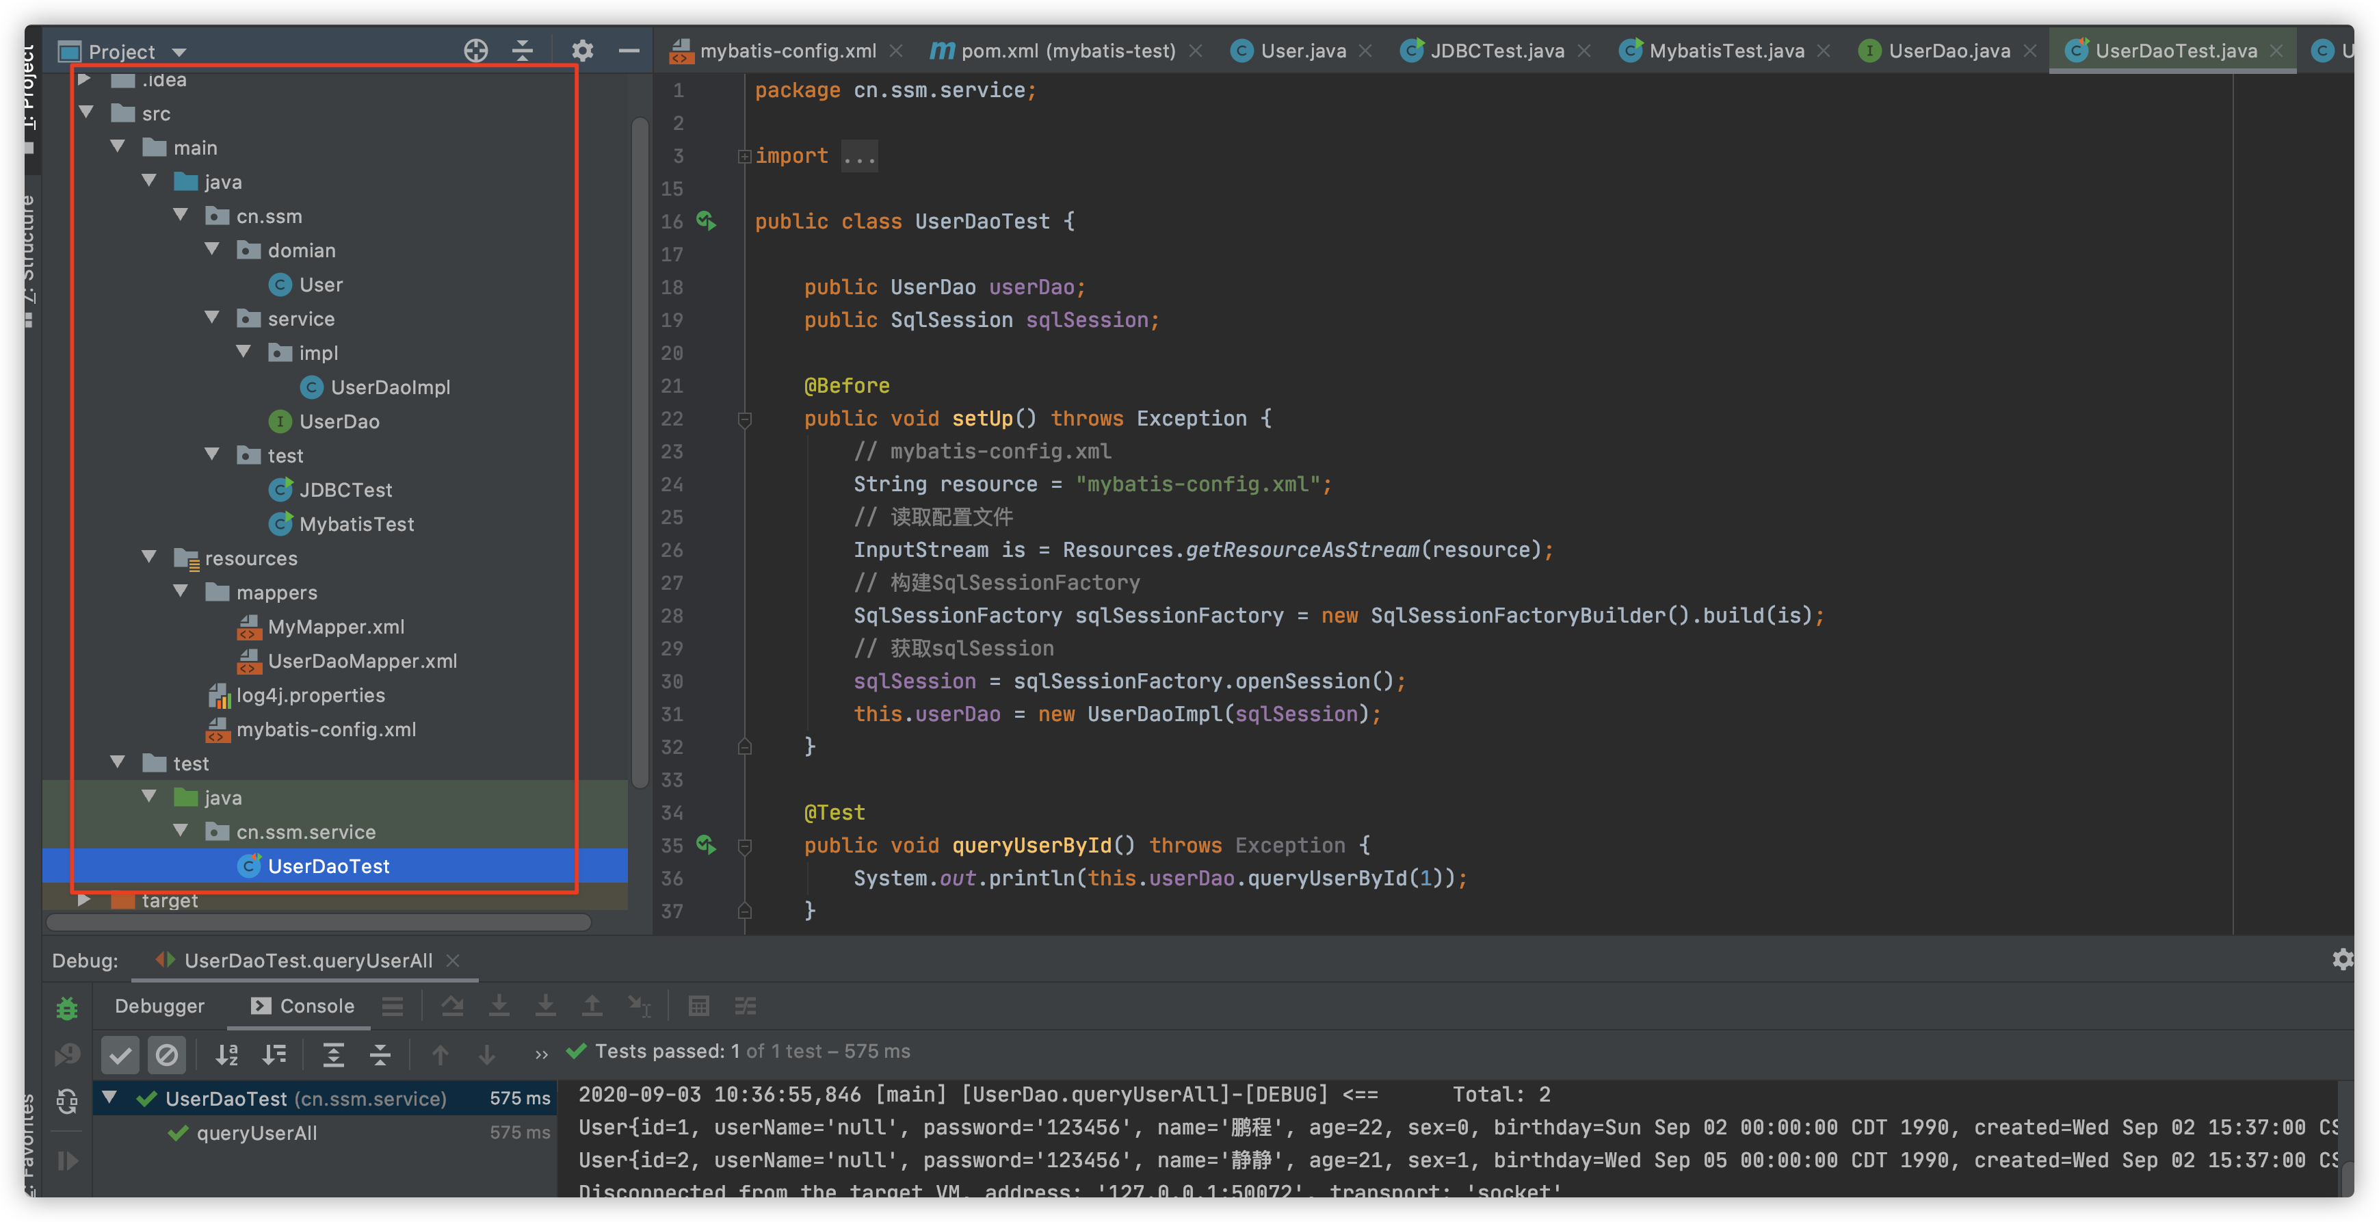Click the Project tree vertical scrollbar
Screen dimensions: 2379x1222
pyautogui.click(x=639, y=452)
